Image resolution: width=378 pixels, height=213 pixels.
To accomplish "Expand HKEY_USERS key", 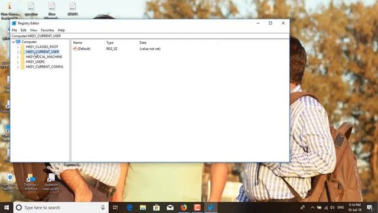I will pyautogui.click(x=18, y=62).
